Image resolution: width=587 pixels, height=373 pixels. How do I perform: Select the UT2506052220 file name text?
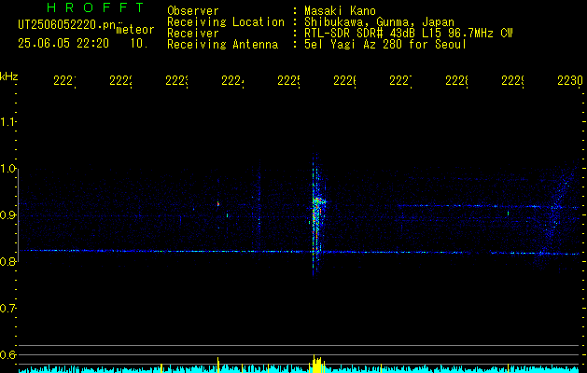point(66,25)
